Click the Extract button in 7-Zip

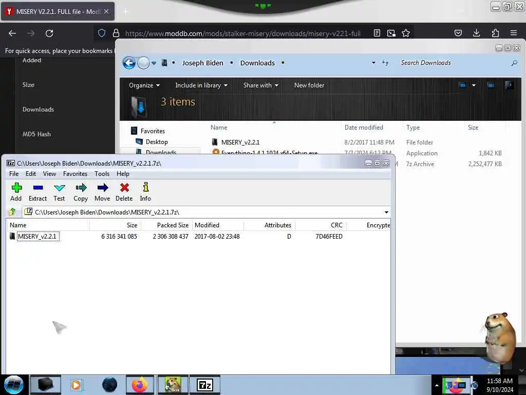click(37, 192)
